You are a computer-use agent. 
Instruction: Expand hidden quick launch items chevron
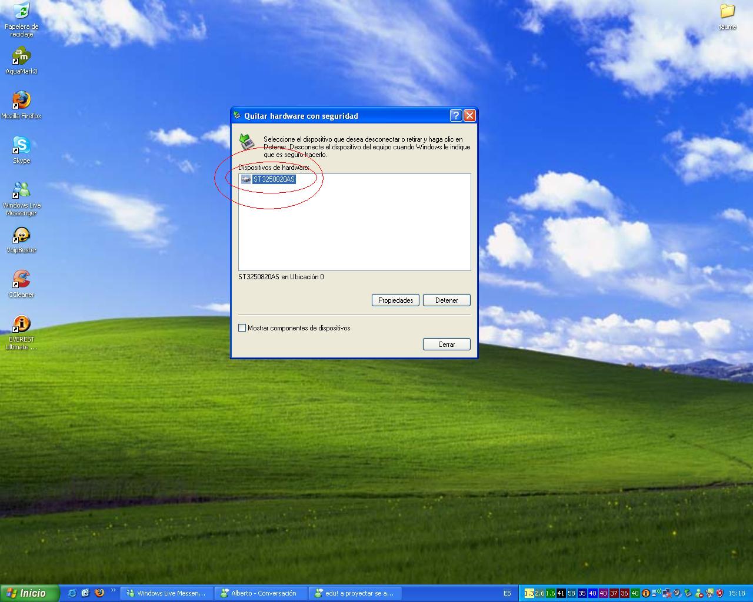click(x=113, y=591)
